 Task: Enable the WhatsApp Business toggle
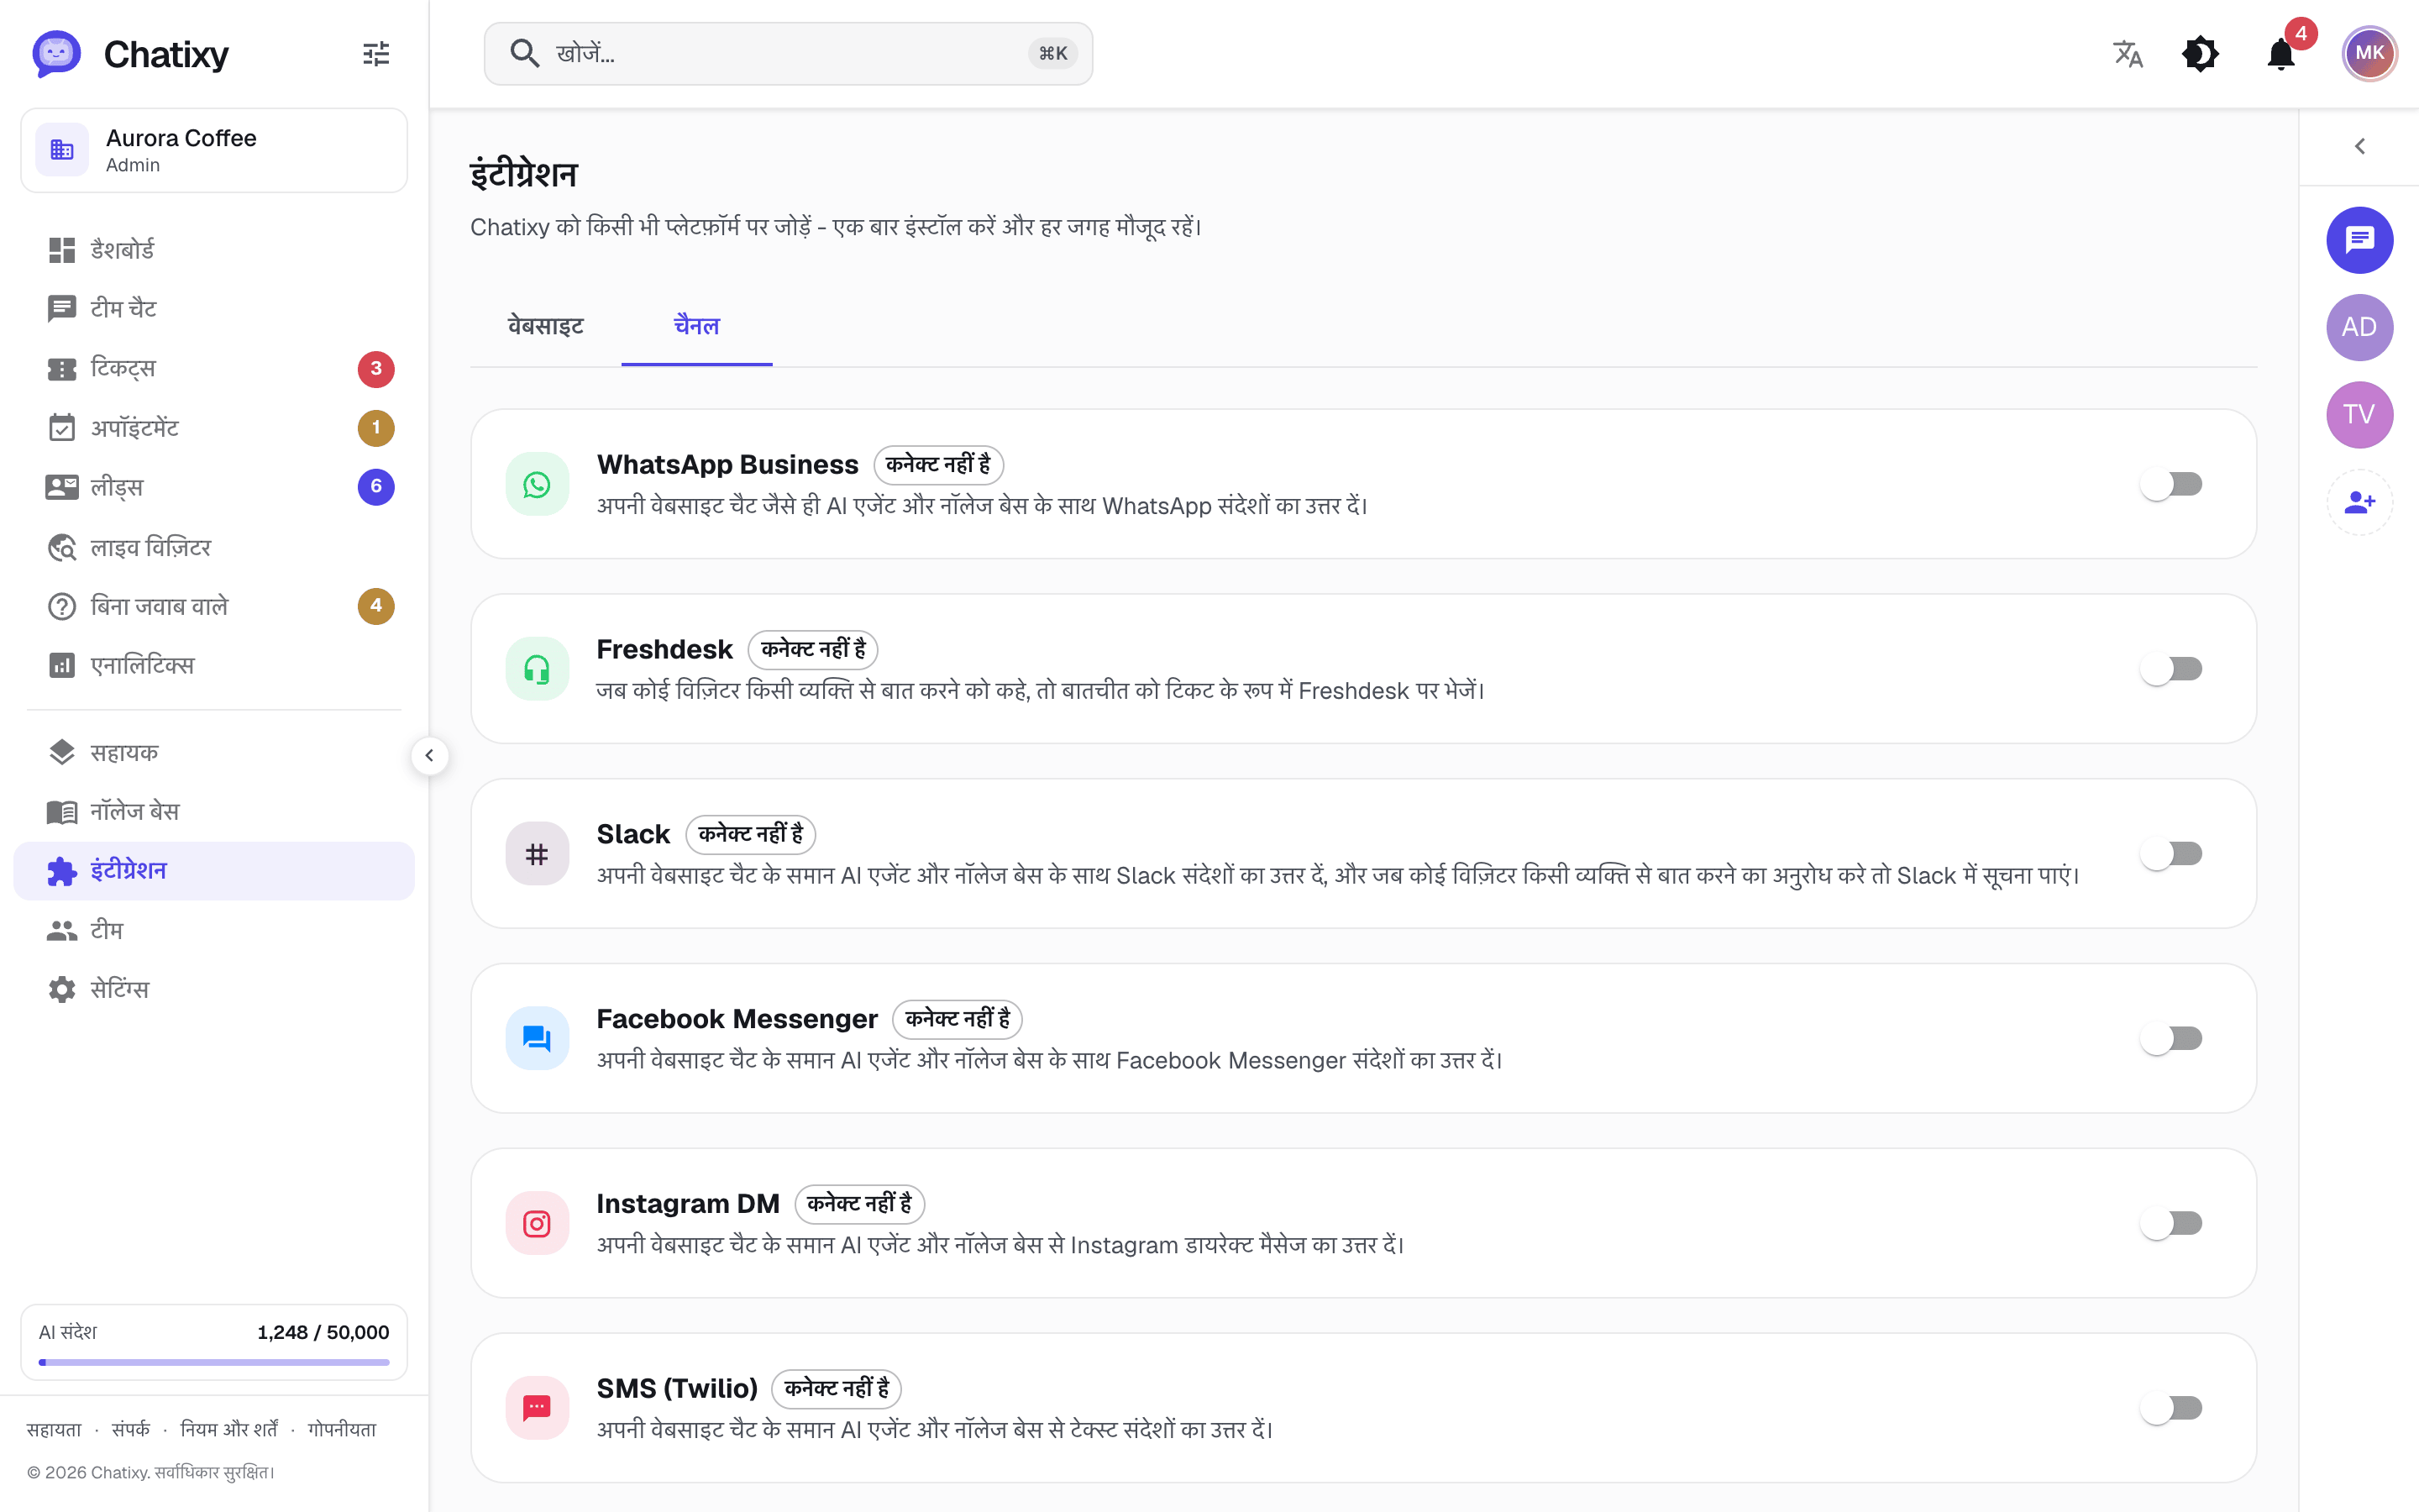pos(2171,484)
